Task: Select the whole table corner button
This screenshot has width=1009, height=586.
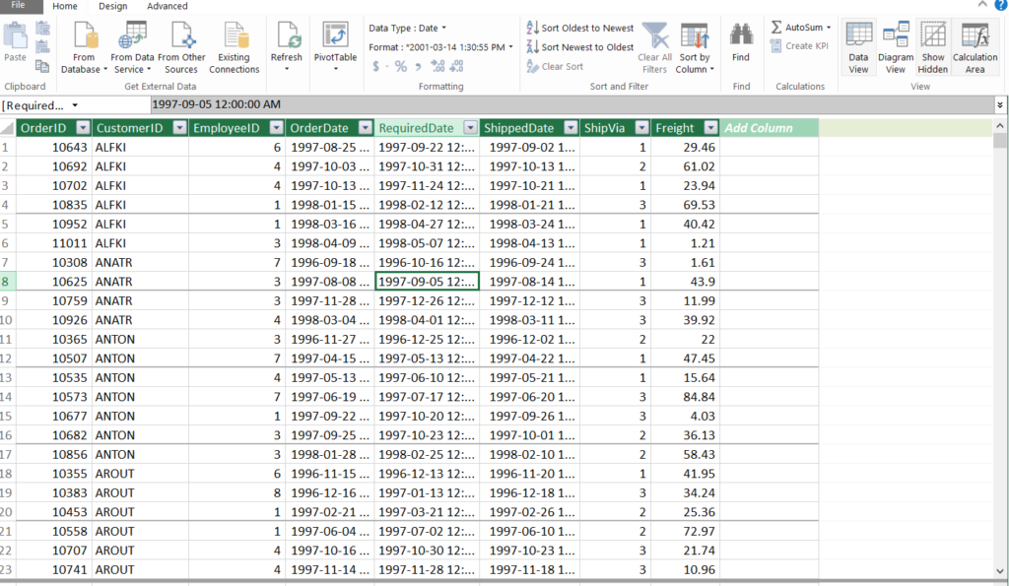Action: [x=8, y=127]
